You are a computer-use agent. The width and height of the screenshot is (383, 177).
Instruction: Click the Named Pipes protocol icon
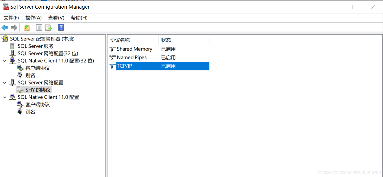[113, 58]
